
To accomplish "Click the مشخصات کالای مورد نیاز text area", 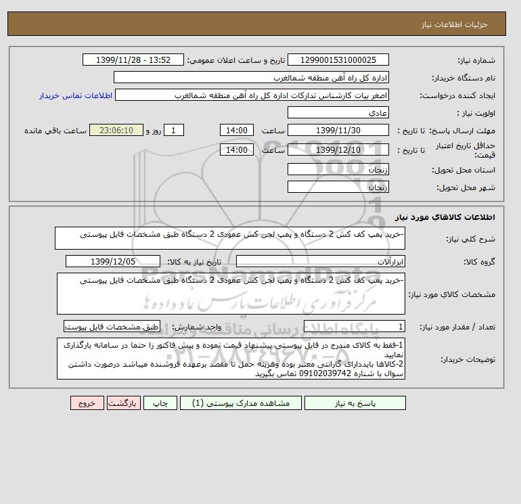I will point(231,294).
